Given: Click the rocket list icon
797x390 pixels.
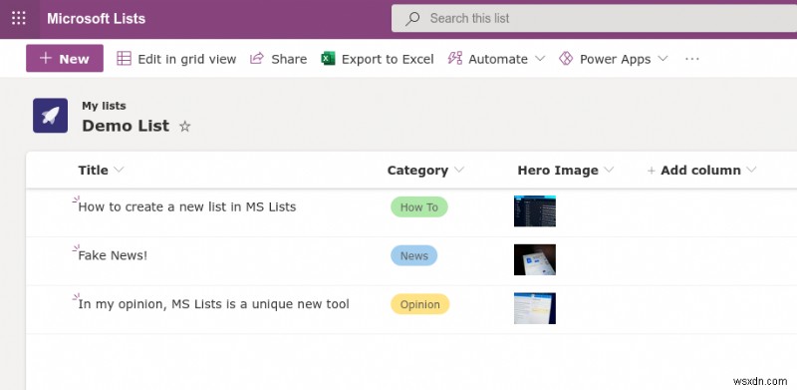Looking at the screenshot, I should click(x=51, y=116).
